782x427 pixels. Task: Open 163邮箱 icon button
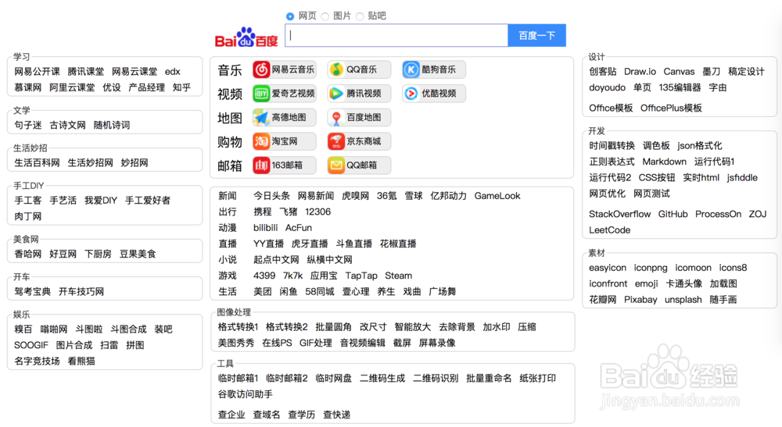tap(285, 165)
